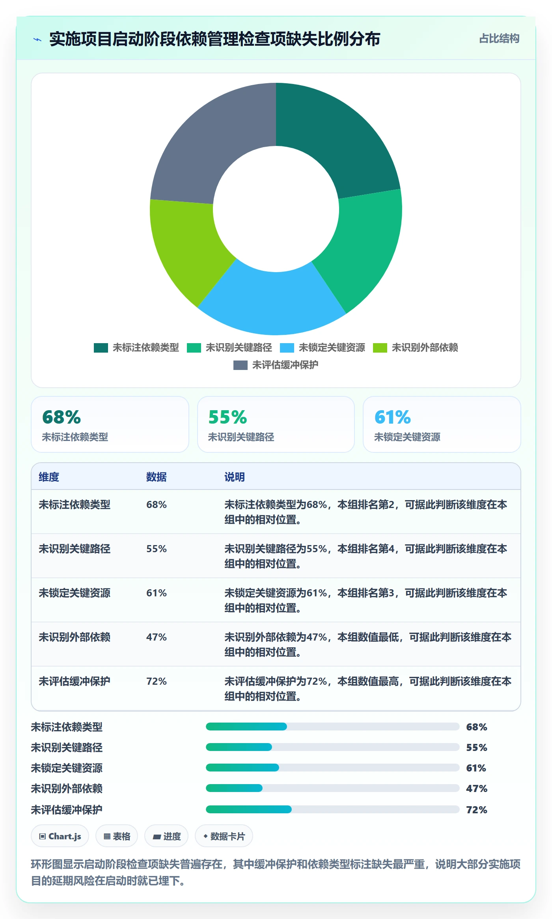
Task: Select the 47% table data cell
Action: [157, 637]
